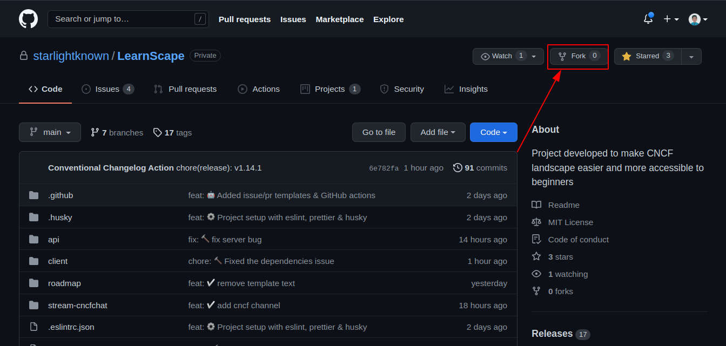Open the Readme link in About

[x=564, y=205]
